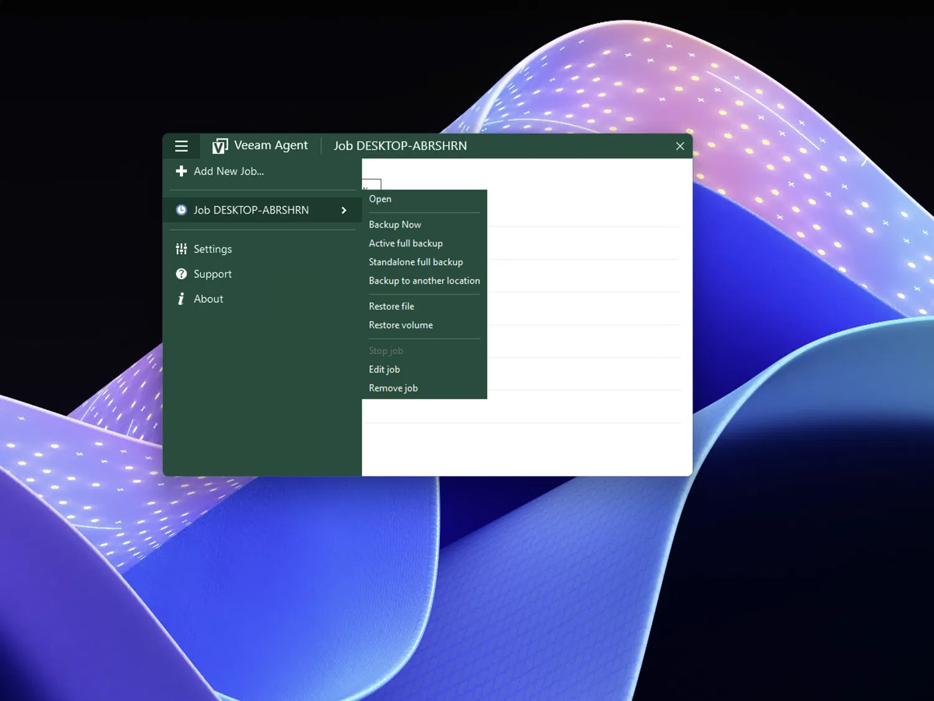Click the Support question mark icon
The width and height of the screenshot is (934, 701).
[x=181, y=274]
